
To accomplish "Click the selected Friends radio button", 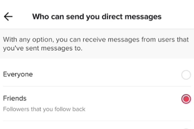I will [x=186, y=99].
